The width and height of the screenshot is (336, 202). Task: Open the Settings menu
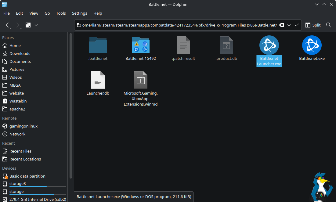[79, 13]
